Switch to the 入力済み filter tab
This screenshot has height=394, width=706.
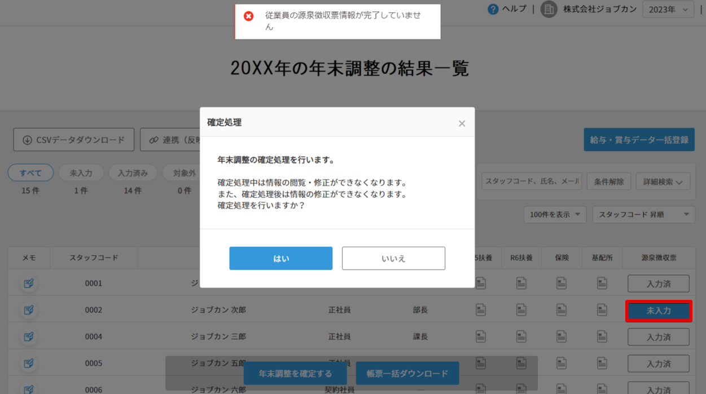click(x=133, y=173)
